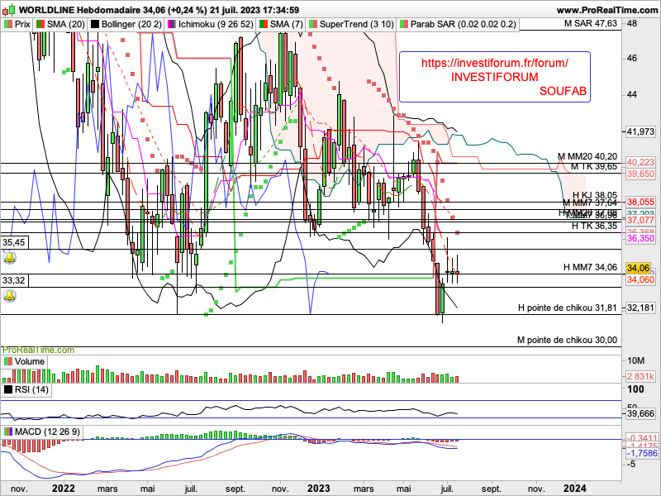Click the magenta 36,350 axis value

(x=640, y=239)
